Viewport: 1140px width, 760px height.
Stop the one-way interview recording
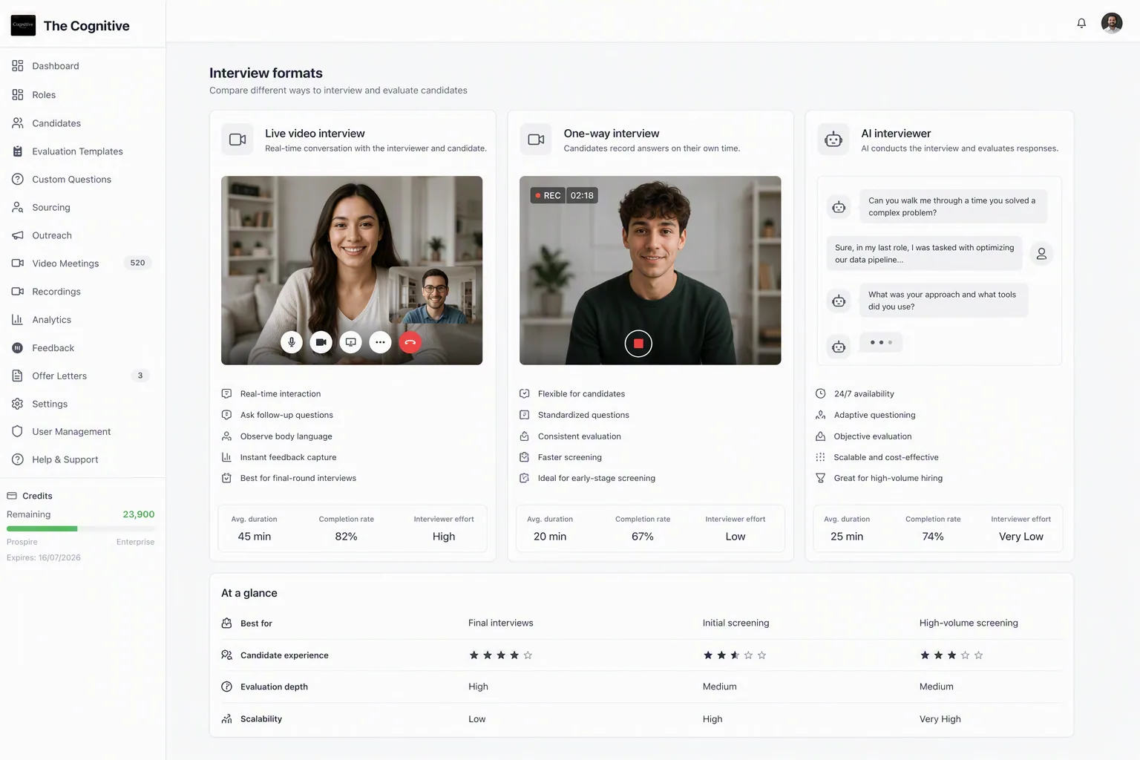[x=638, y=344]
